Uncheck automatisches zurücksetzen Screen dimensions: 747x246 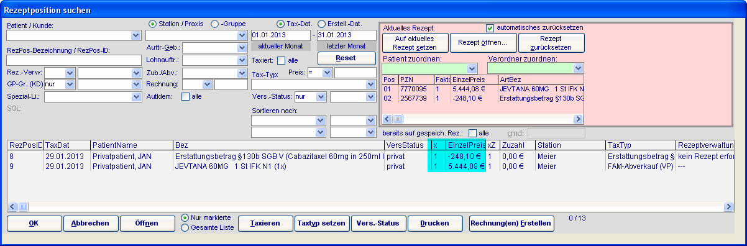[x=490, y=28]
